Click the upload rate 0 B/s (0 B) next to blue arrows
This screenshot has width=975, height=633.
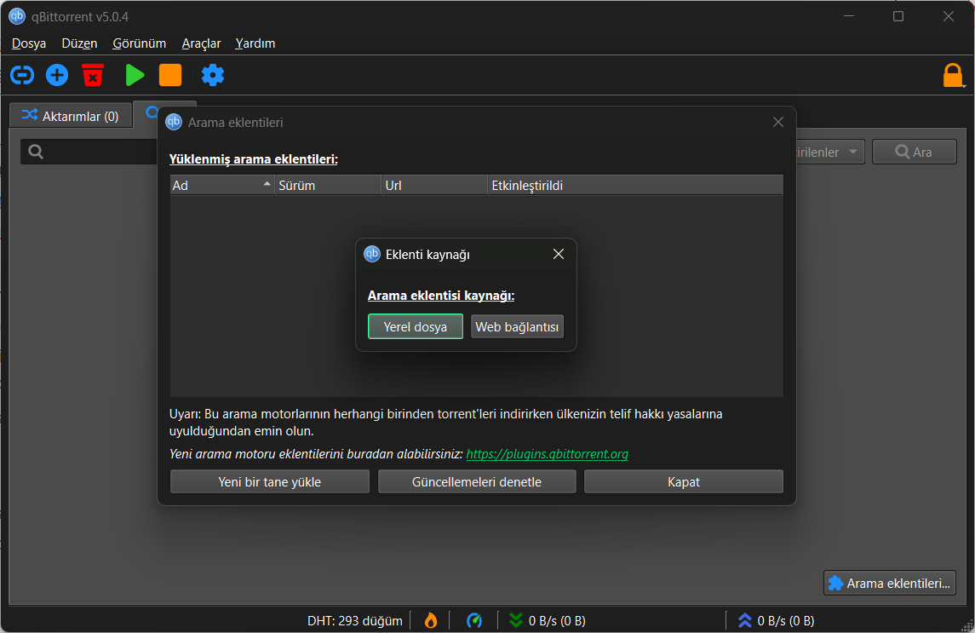(786, 620)
